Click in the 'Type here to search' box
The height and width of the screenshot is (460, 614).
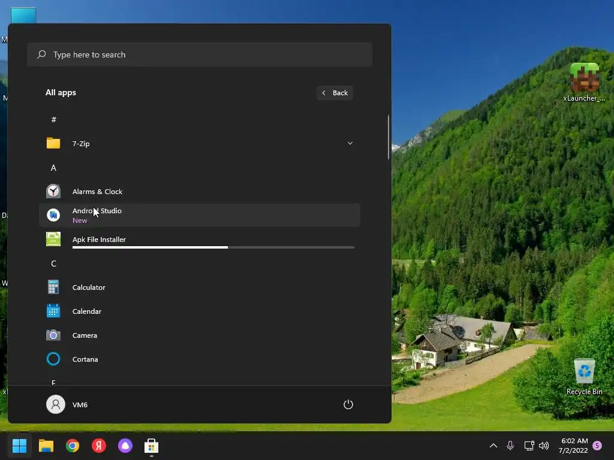click(x=200, y=55)
